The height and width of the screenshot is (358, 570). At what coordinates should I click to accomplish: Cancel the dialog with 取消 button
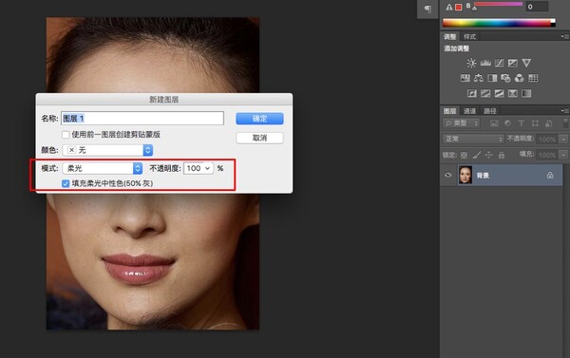pyautogui.click(x=259, y=138)
